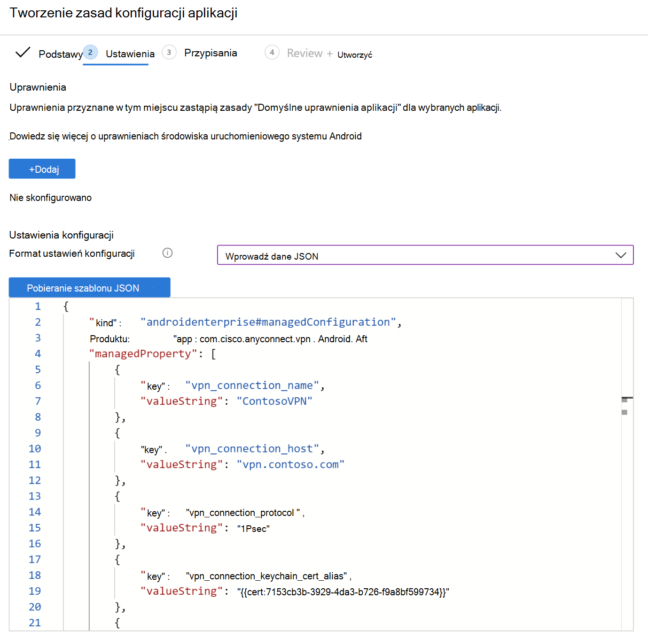Viewport: 648px width, 638px height.
Task: Click "vpn_connection_name" key text in line 6
Action: pyautogui.click(x=252, y=385)
